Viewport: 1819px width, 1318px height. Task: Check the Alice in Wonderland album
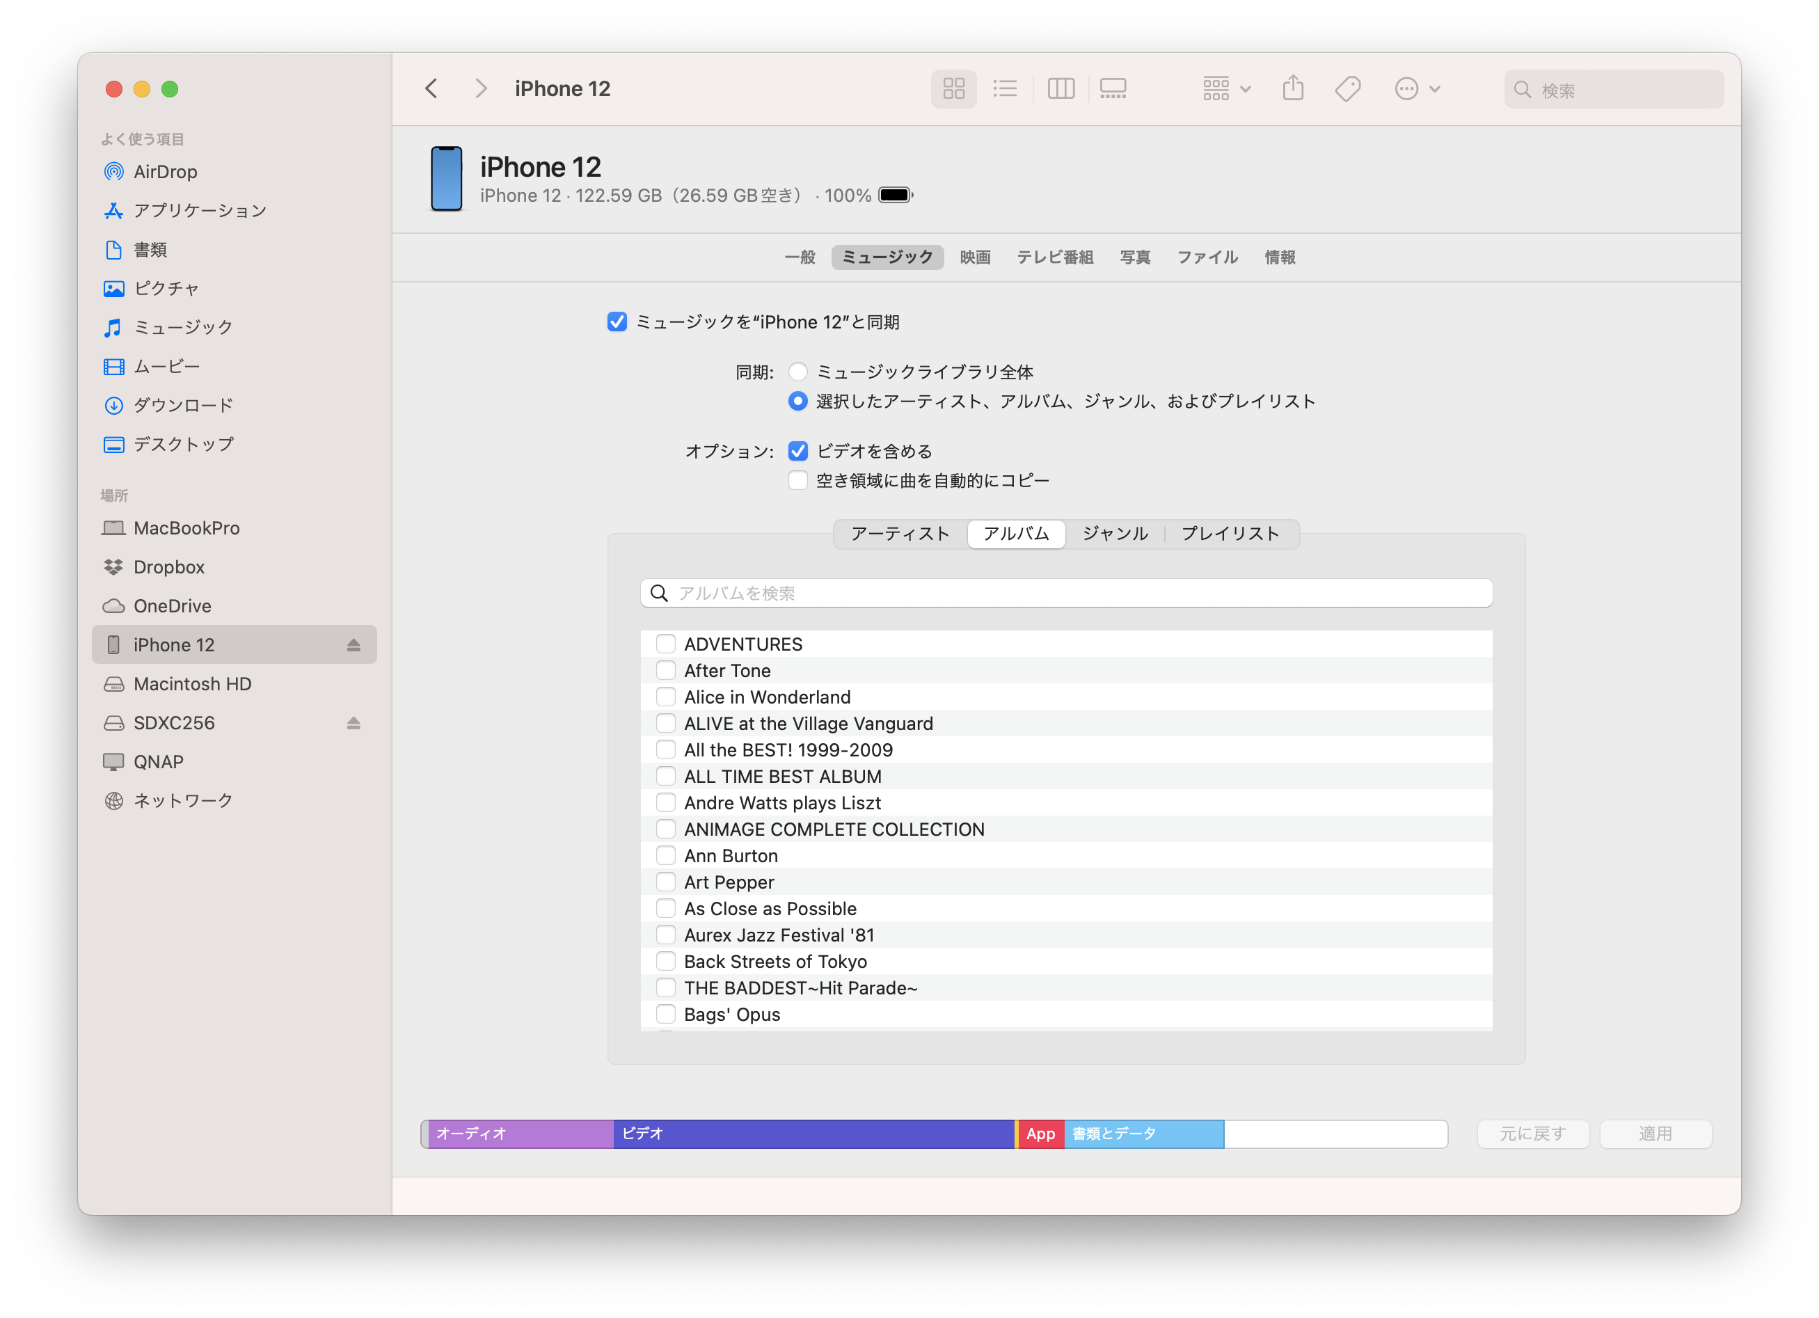point(665,697)
